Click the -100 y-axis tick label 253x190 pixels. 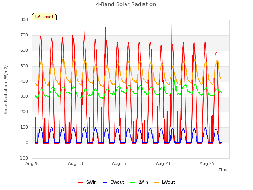coord(23,158)
